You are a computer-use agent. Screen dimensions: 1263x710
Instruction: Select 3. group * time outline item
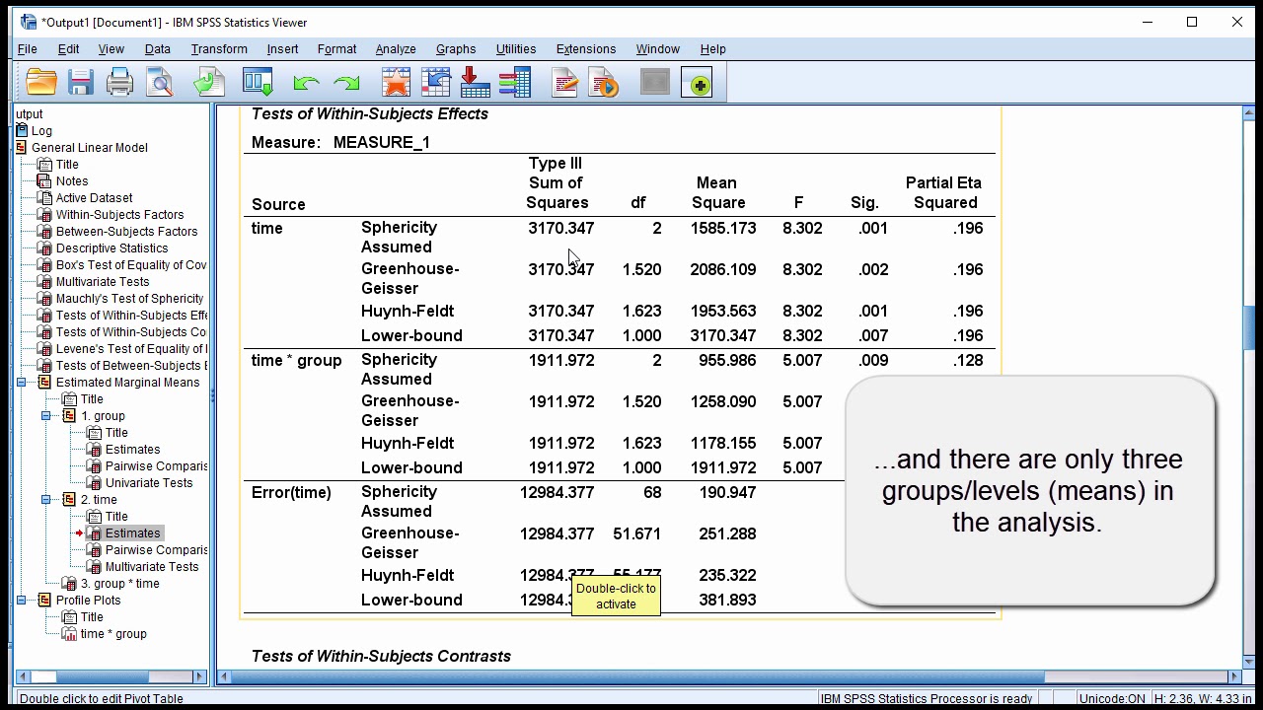[119, 583]
